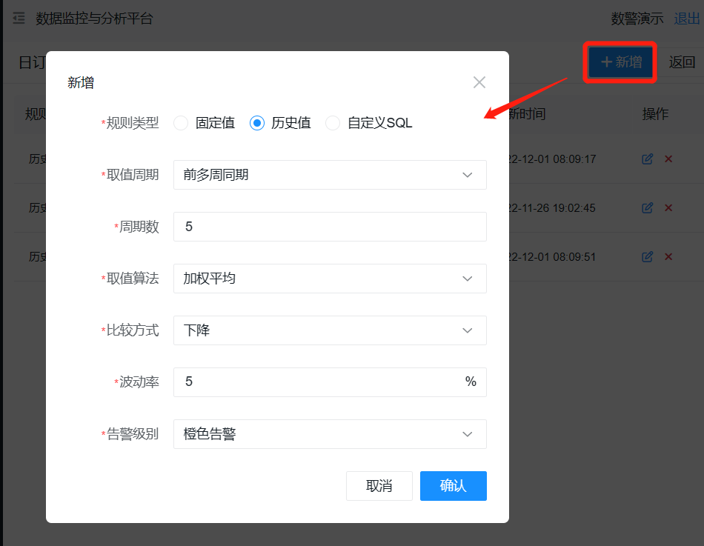This screenshot has height=546, width=704.
Task: Expand the 取值算法 dropdown
Action: [330, 279]
